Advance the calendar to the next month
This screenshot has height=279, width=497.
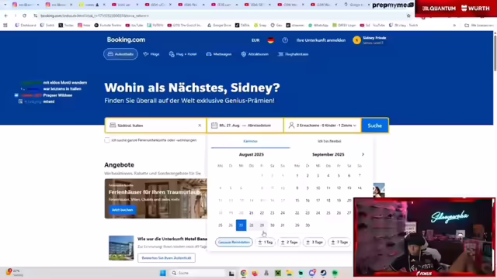363,154
